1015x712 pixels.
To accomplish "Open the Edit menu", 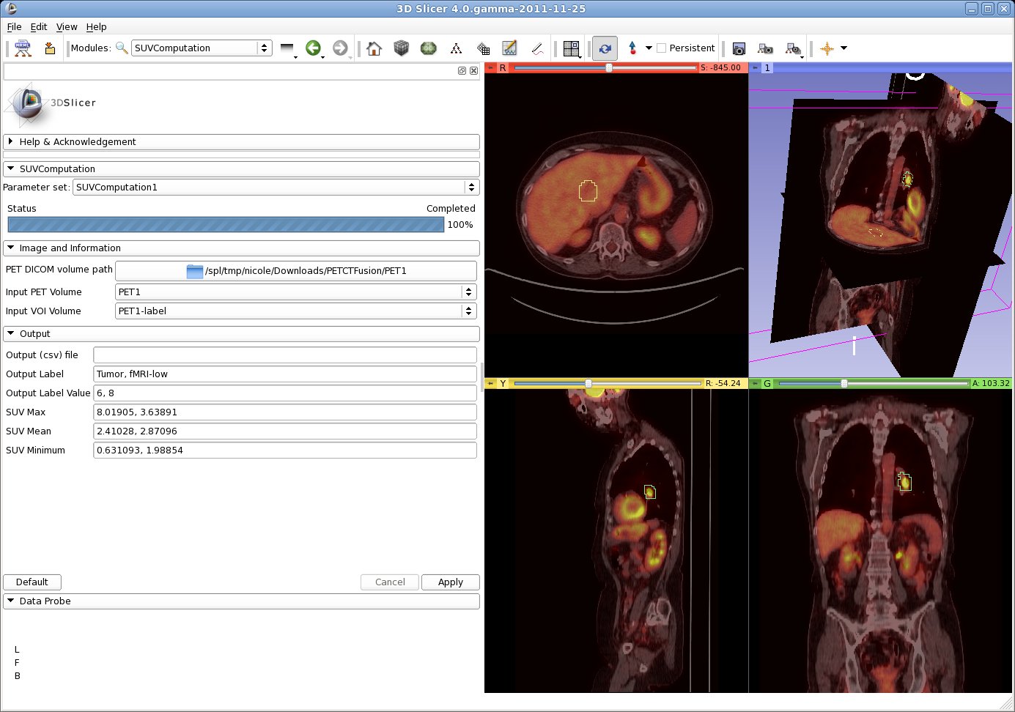I will pyautogui.click(x=39, y=27).
